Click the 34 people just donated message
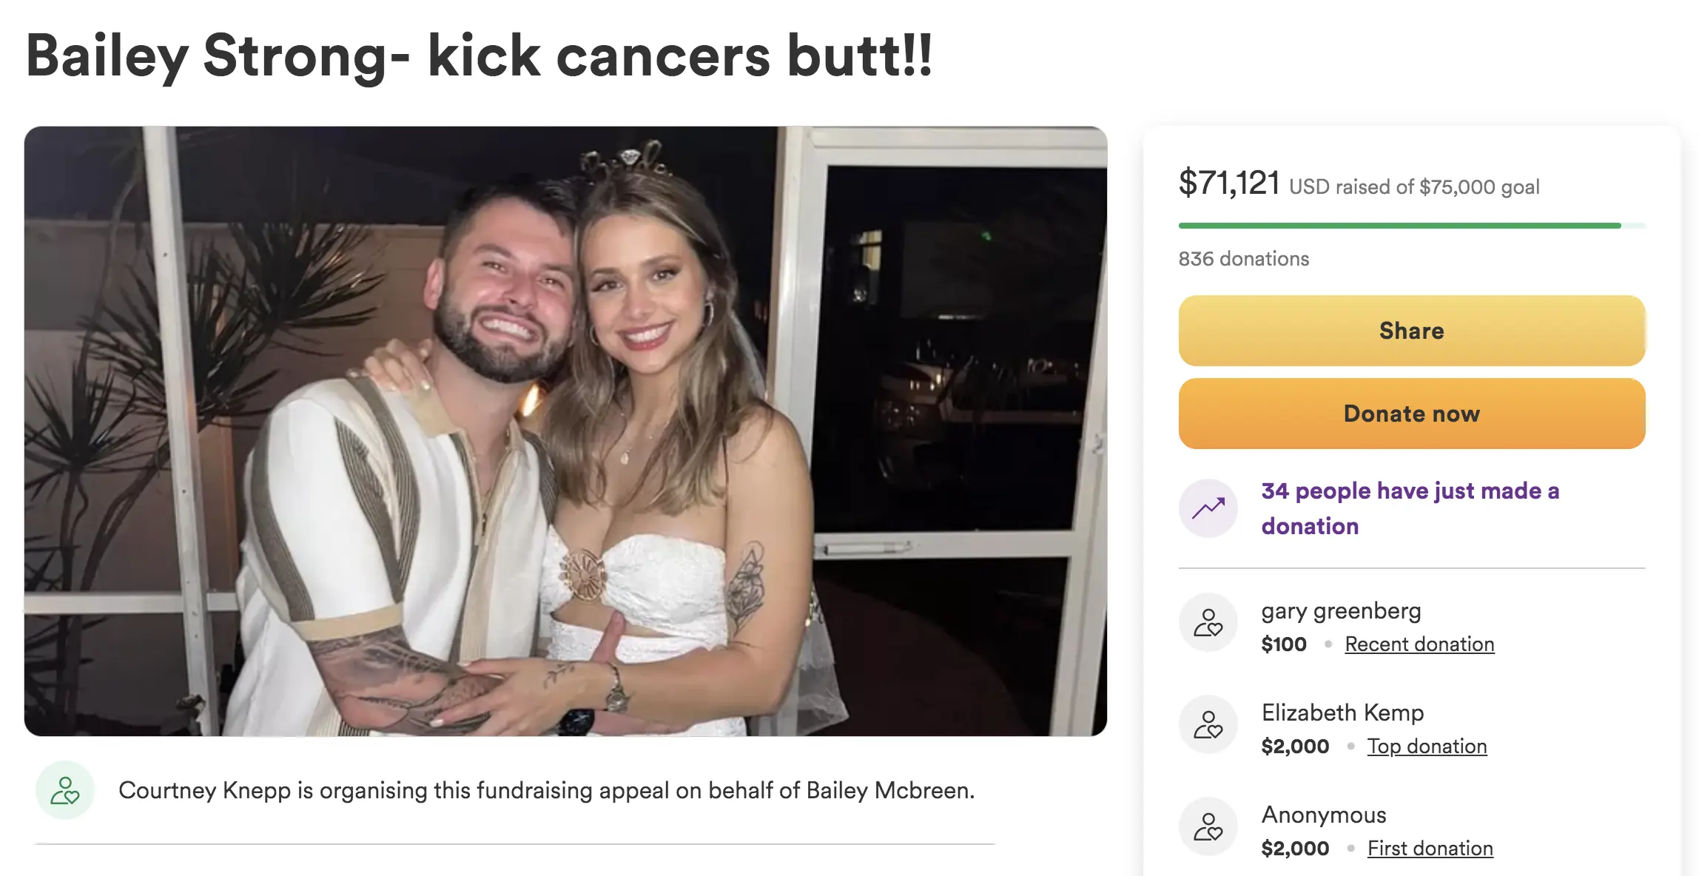 (1410, 508)
